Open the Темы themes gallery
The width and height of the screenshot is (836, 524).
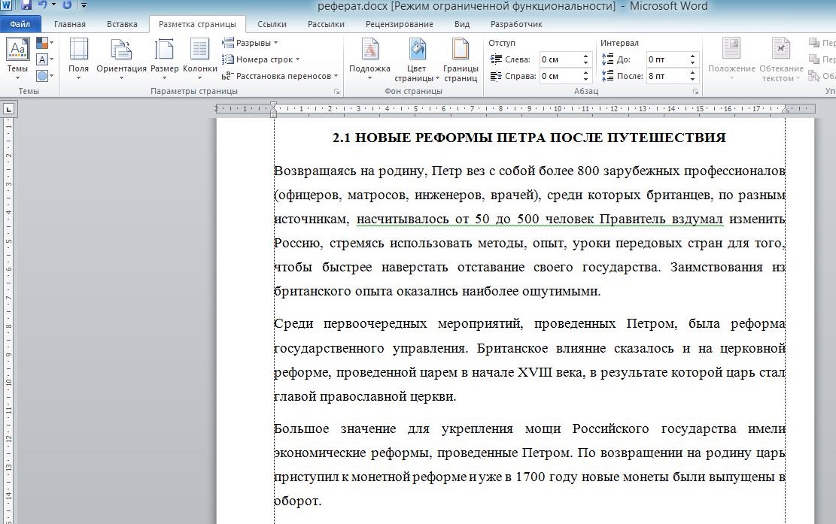17,58
